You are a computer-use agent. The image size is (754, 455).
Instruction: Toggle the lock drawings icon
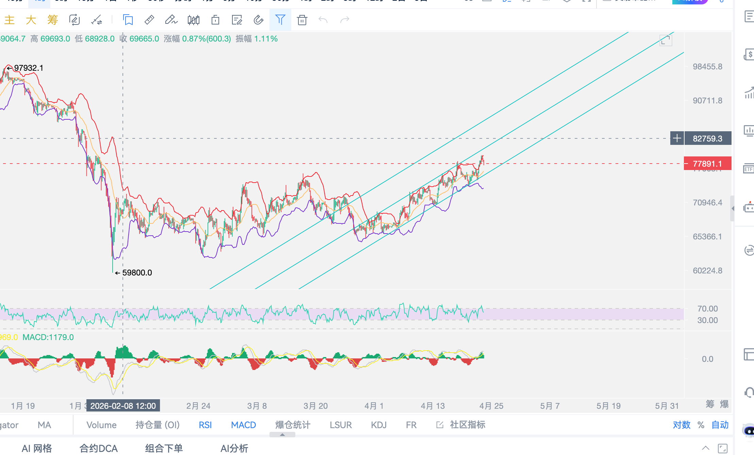click(215, 20)
